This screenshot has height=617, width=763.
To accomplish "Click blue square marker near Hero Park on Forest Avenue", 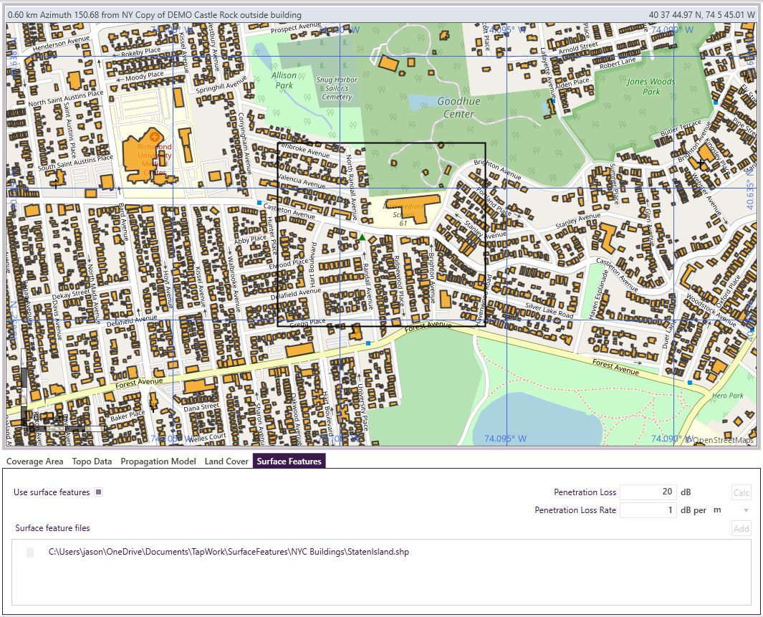I will coord(689,383).
